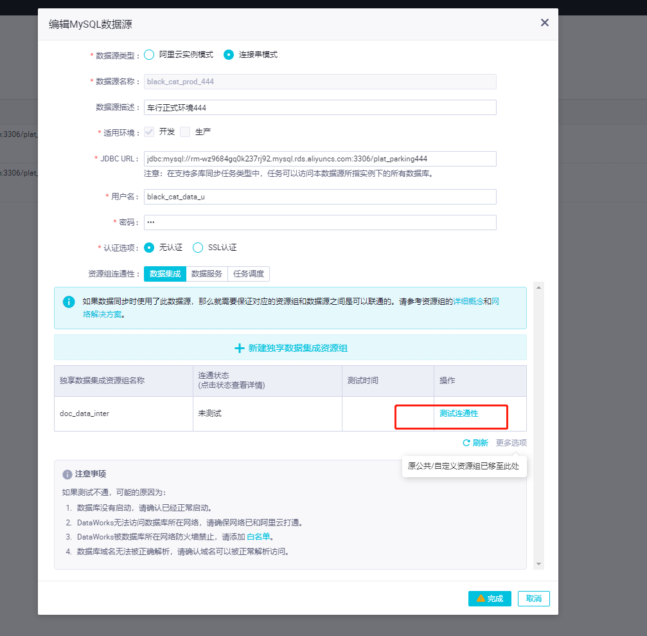Click the 数据源名称 field black_cat_prod_444

pos(320,82)
